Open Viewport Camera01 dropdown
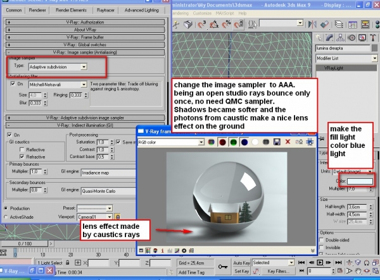This screenshot has width=380, height=280. coord(94,217)
